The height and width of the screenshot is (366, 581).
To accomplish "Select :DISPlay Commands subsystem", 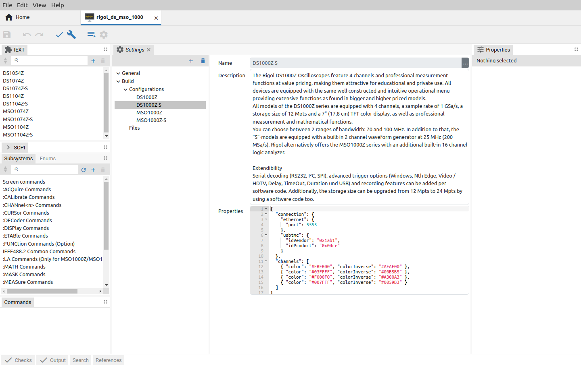I will pos(26,228).
